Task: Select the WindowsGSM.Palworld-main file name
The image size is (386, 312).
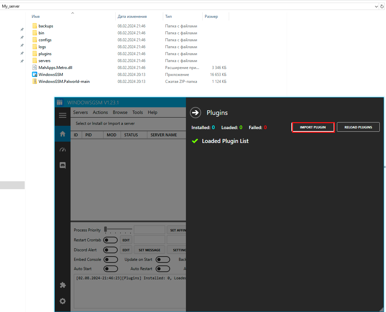Action: coord(64,82)
